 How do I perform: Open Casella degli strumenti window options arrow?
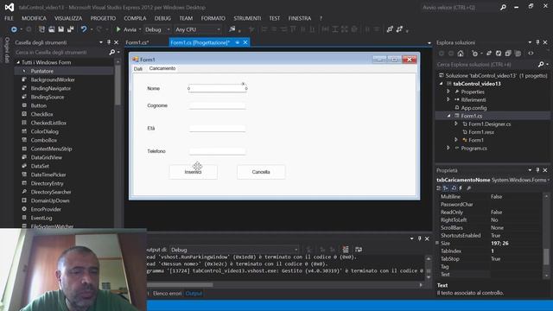point(101,42)
